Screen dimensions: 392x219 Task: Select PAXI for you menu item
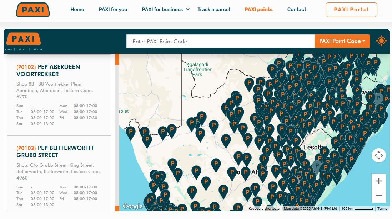click(x=113, y=10)
